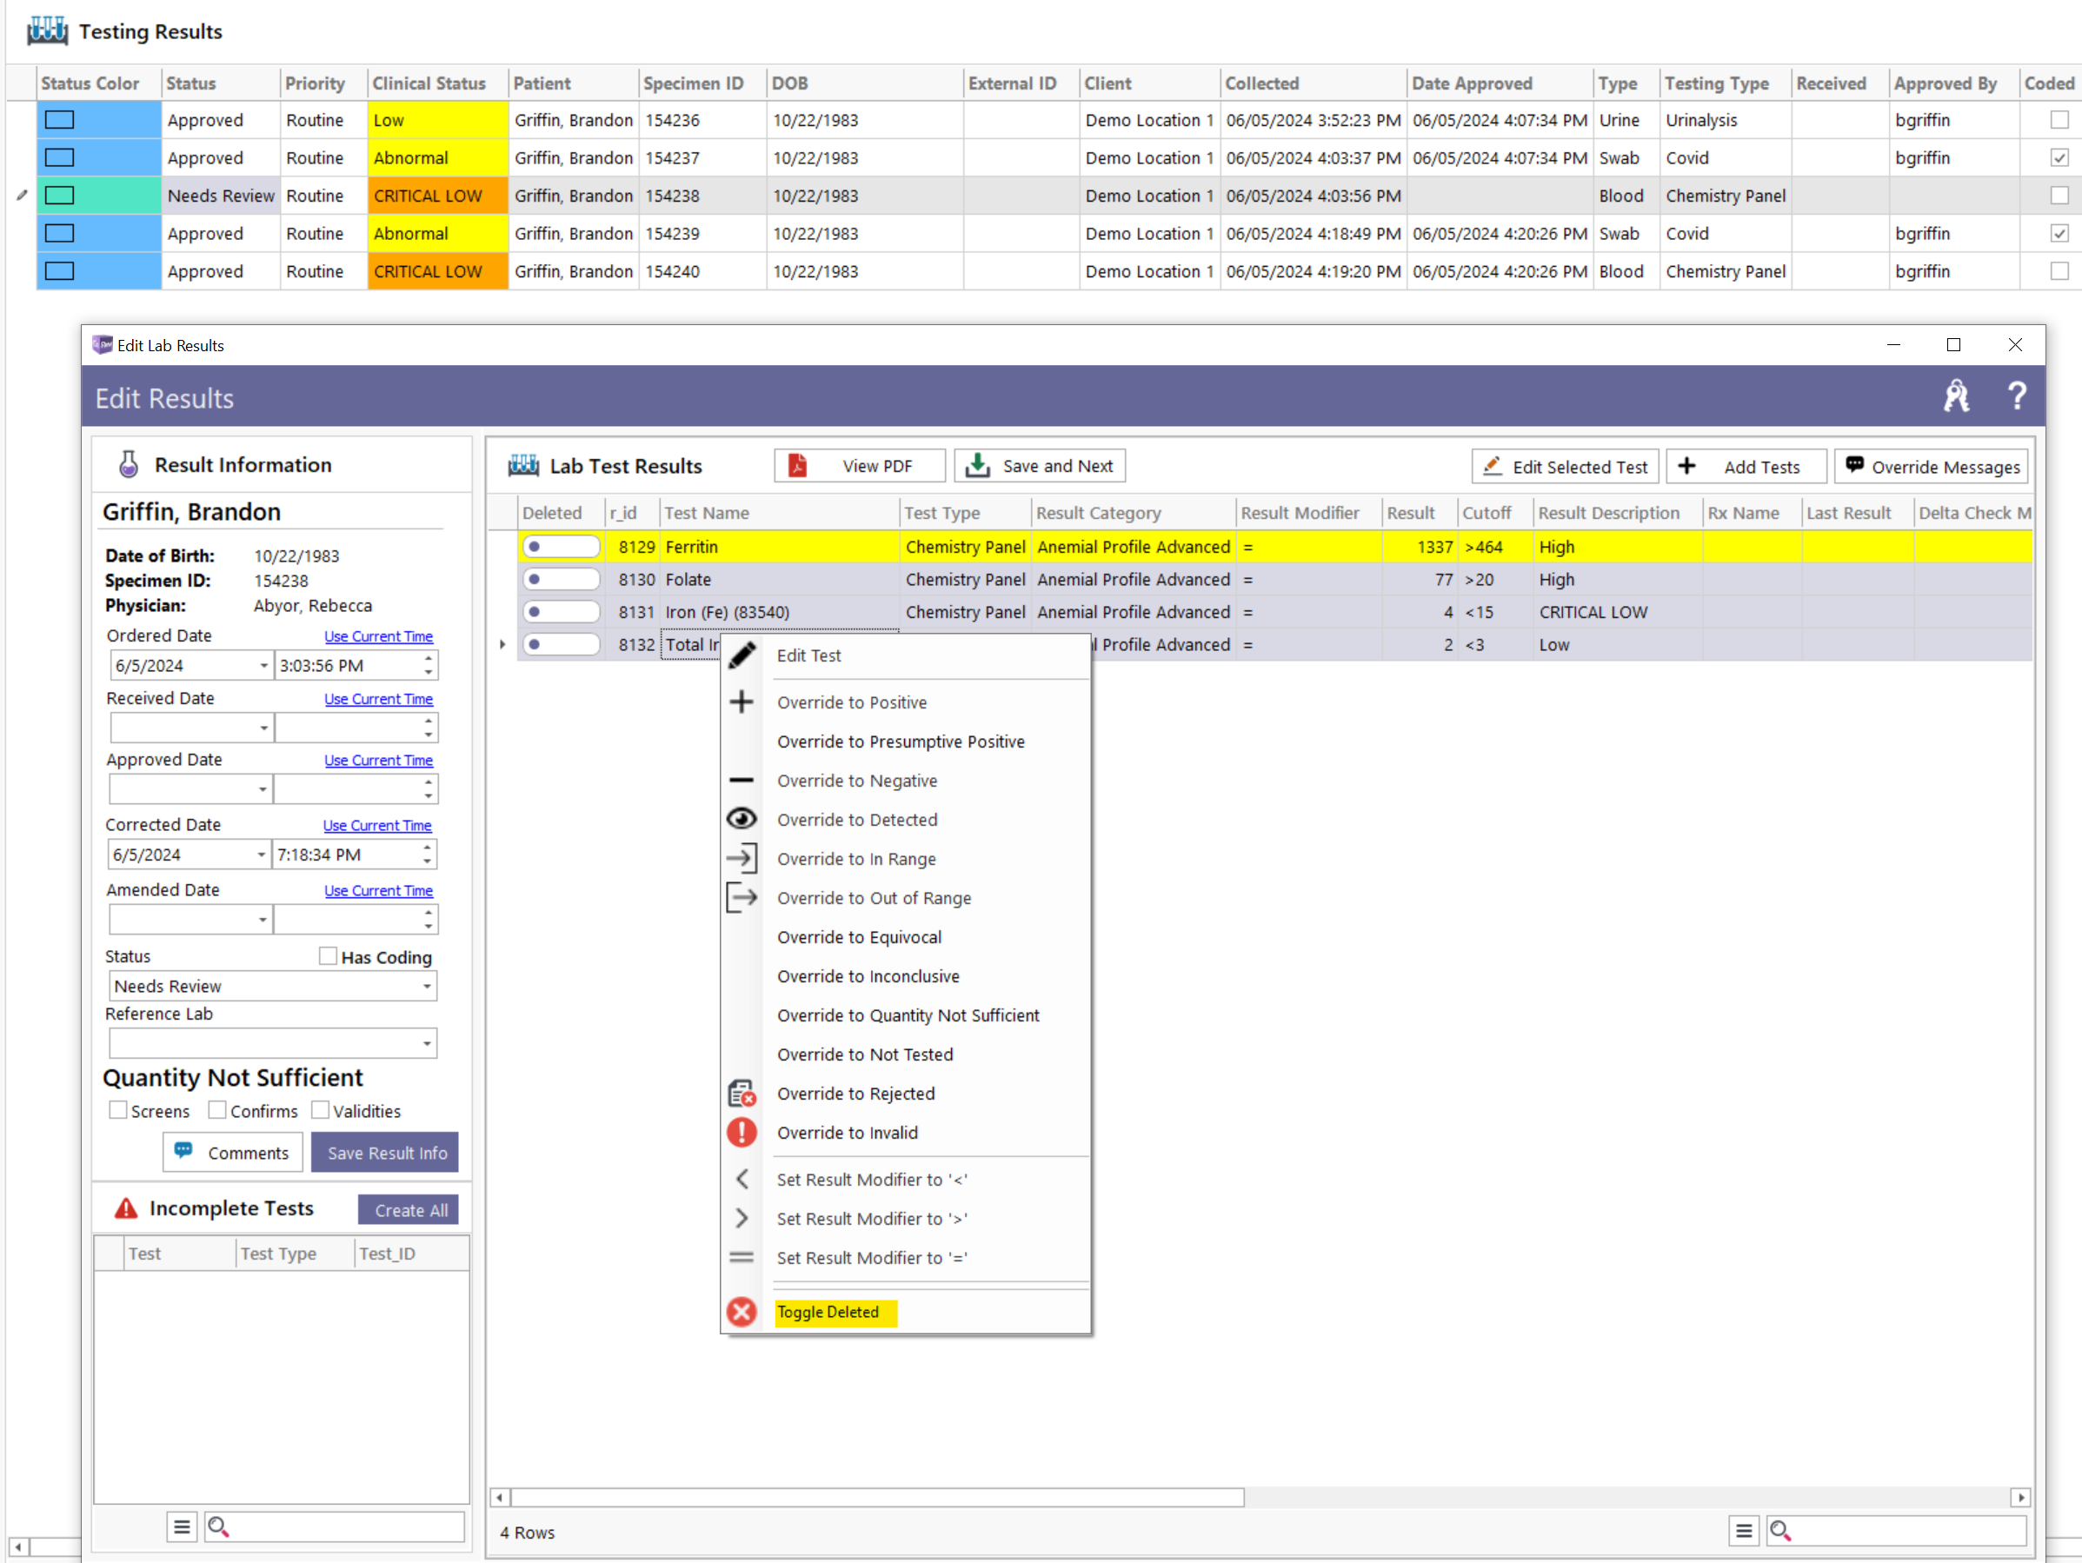Image resolution: width=2082 pixels, height=1563 pixels.
Task: Click the plus icon for Override to Positive
Action: point(742,702)
